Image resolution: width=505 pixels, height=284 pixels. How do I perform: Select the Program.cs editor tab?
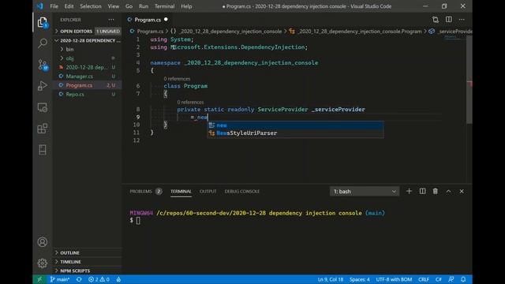tap(148, 20)
